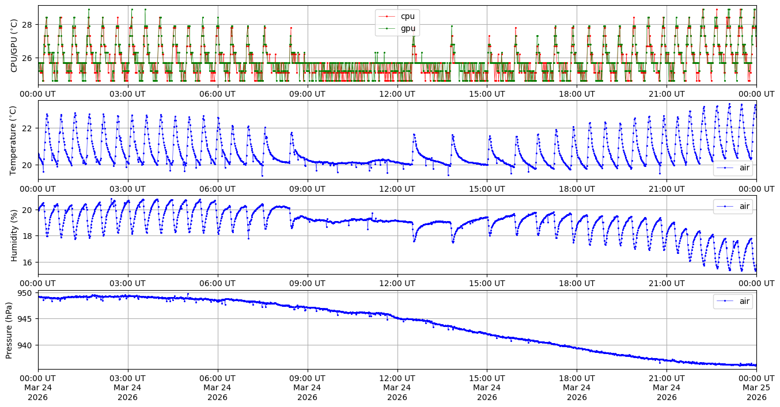Click the Humidity (%) y-axis label
The image size is (780, 407).
tap(14, 235)
